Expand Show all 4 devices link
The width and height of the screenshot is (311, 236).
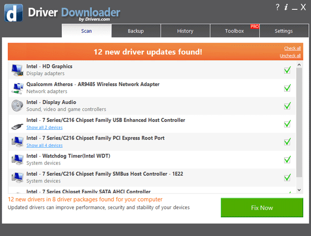point(45,145)
